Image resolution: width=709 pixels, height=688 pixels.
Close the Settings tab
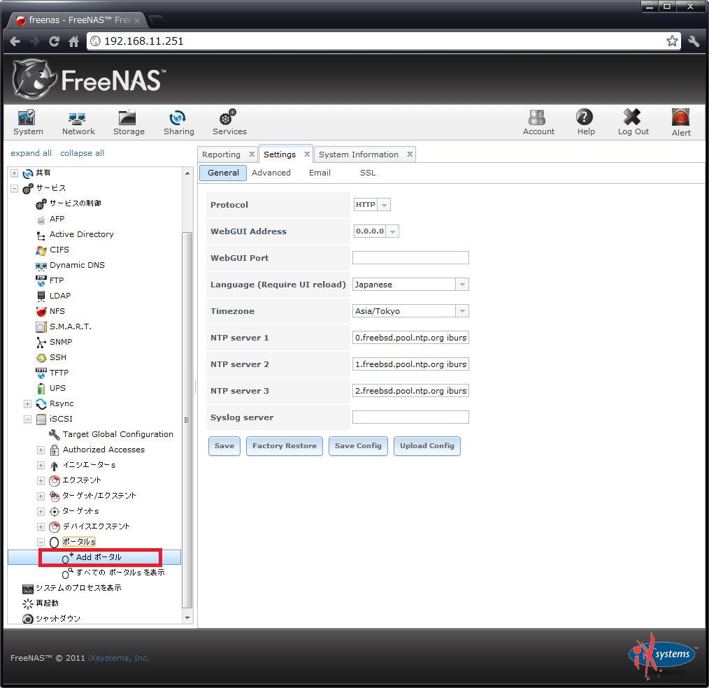point(307,154)
